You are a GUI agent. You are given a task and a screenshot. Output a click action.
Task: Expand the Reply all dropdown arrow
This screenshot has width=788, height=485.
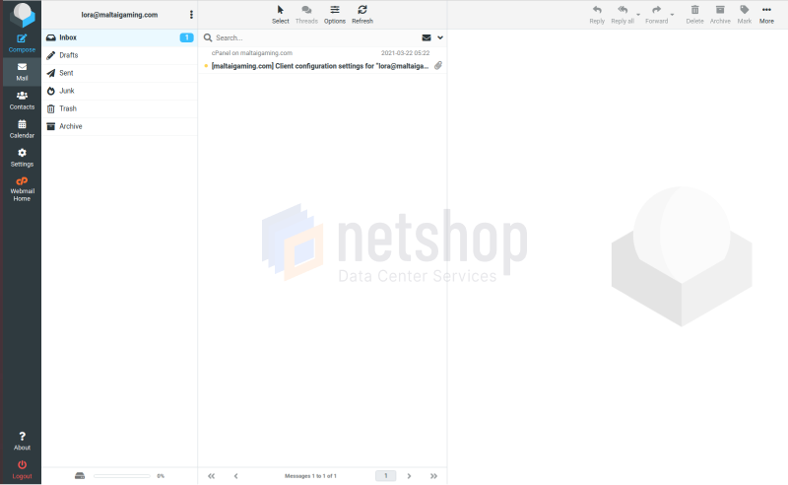638,15
